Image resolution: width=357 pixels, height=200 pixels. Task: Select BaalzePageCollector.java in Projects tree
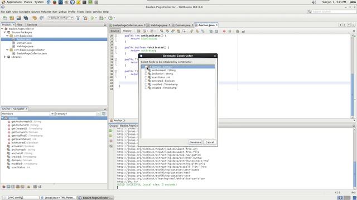coord(31,53)
